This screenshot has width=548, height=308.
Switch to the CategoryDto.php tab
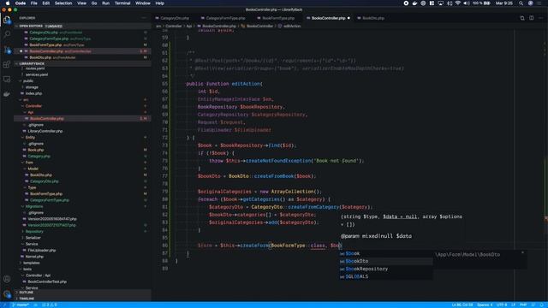tap(175, 18)
